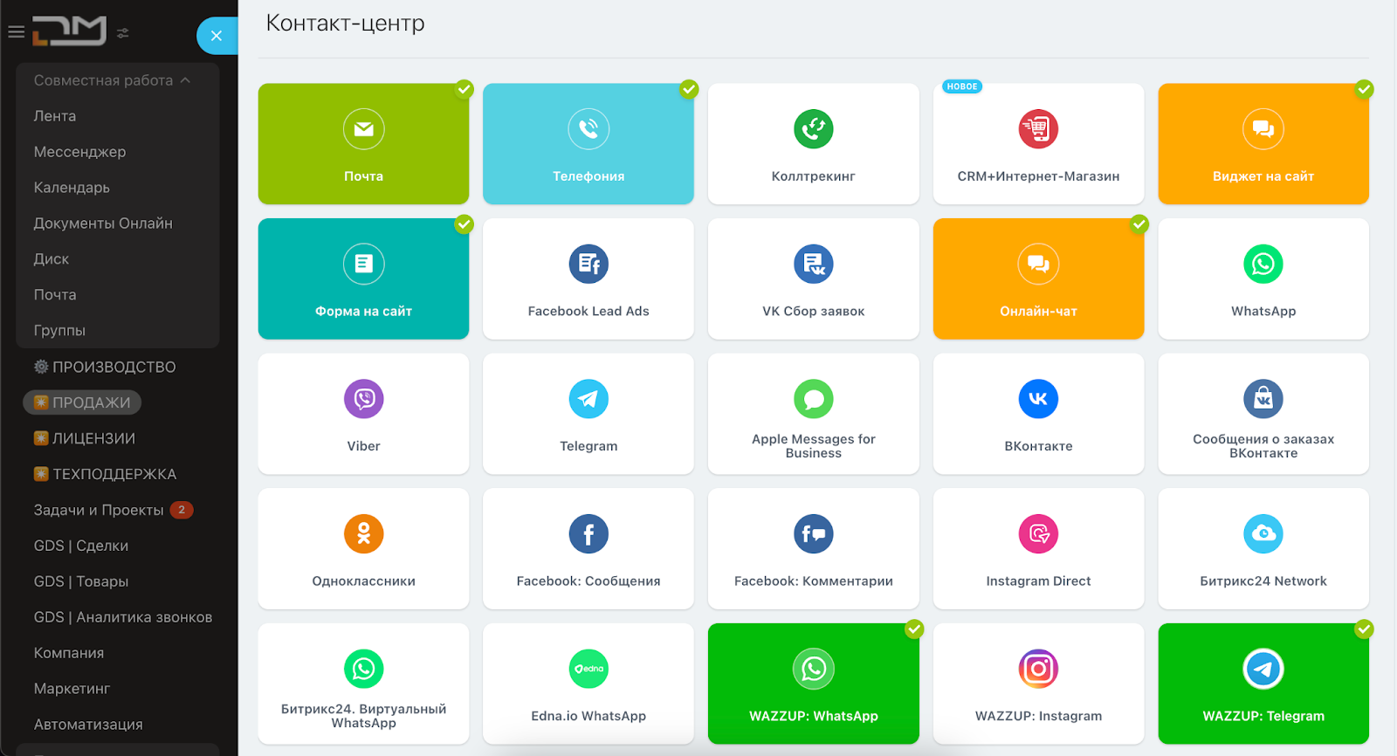The height and width of the screenshot is (756, 1397).
Task: Open the Почта mail channel icon
Action: point(363,129)
